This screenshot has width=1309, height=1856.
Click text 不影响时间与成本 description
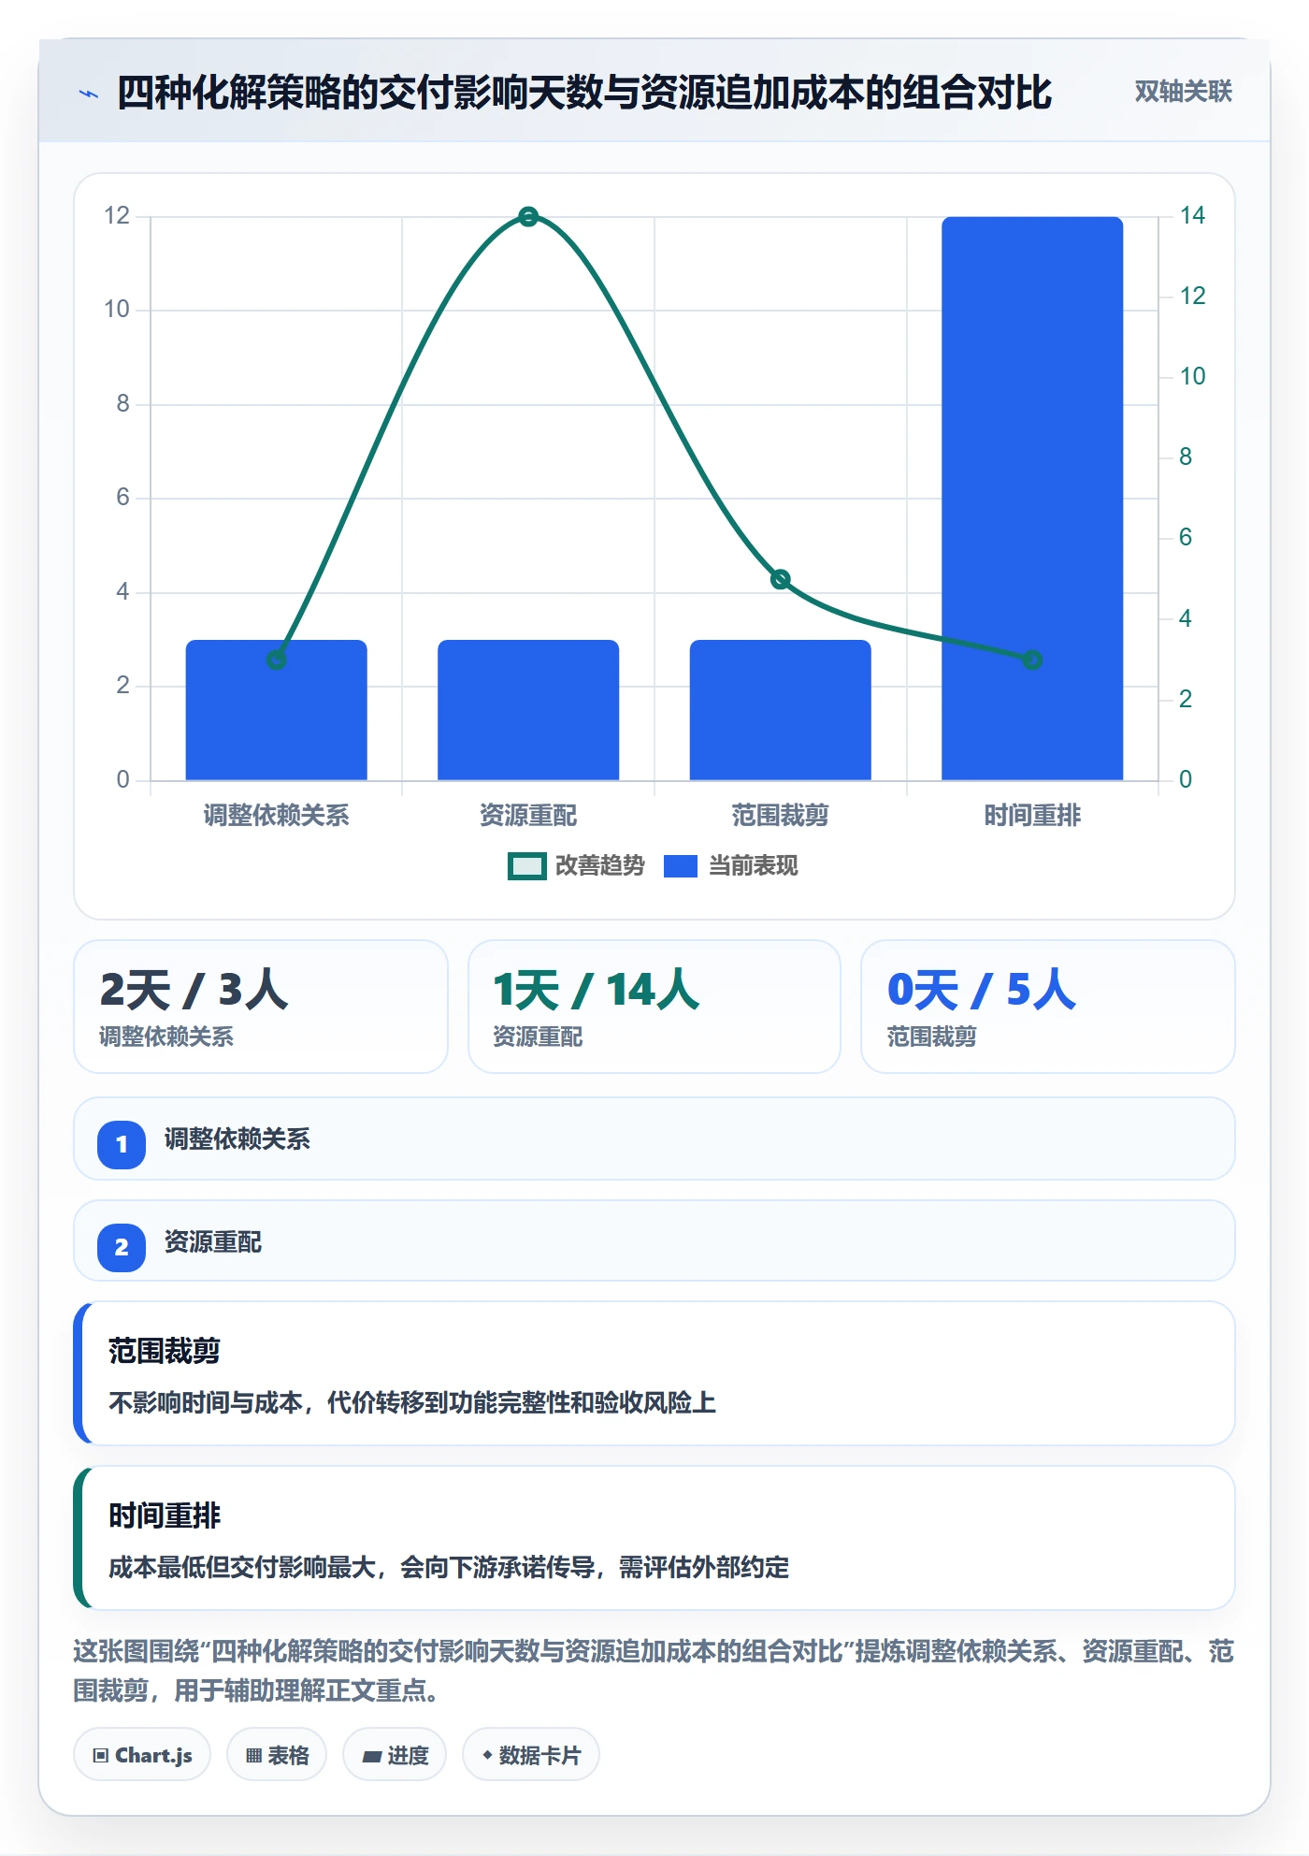click(412, 1402)
